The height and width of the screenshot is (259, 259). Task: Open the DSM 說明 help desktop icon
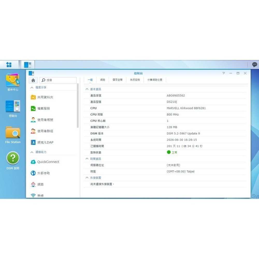click(x=13, y=158)
